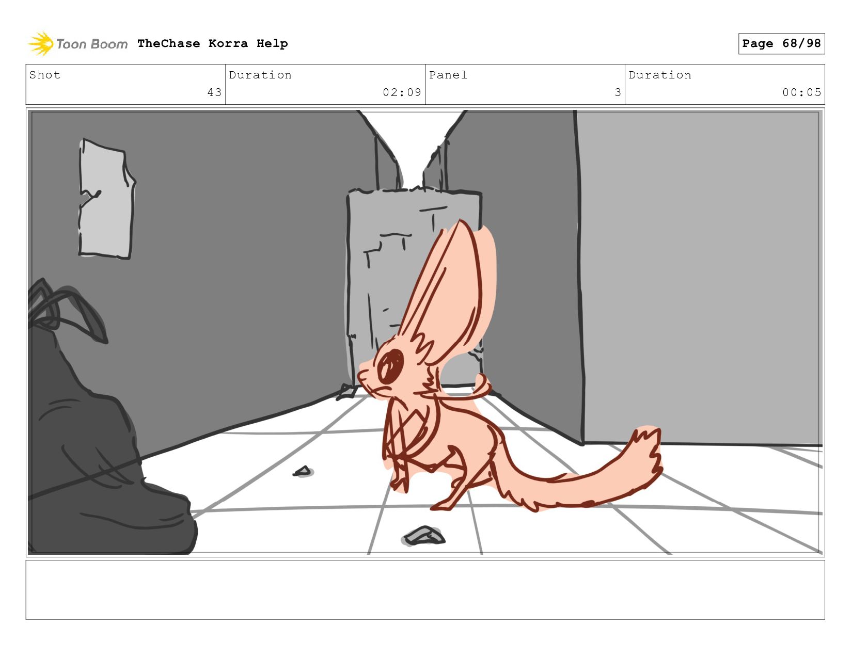Click the Toon Boom logo

click(x=77, y=43)
